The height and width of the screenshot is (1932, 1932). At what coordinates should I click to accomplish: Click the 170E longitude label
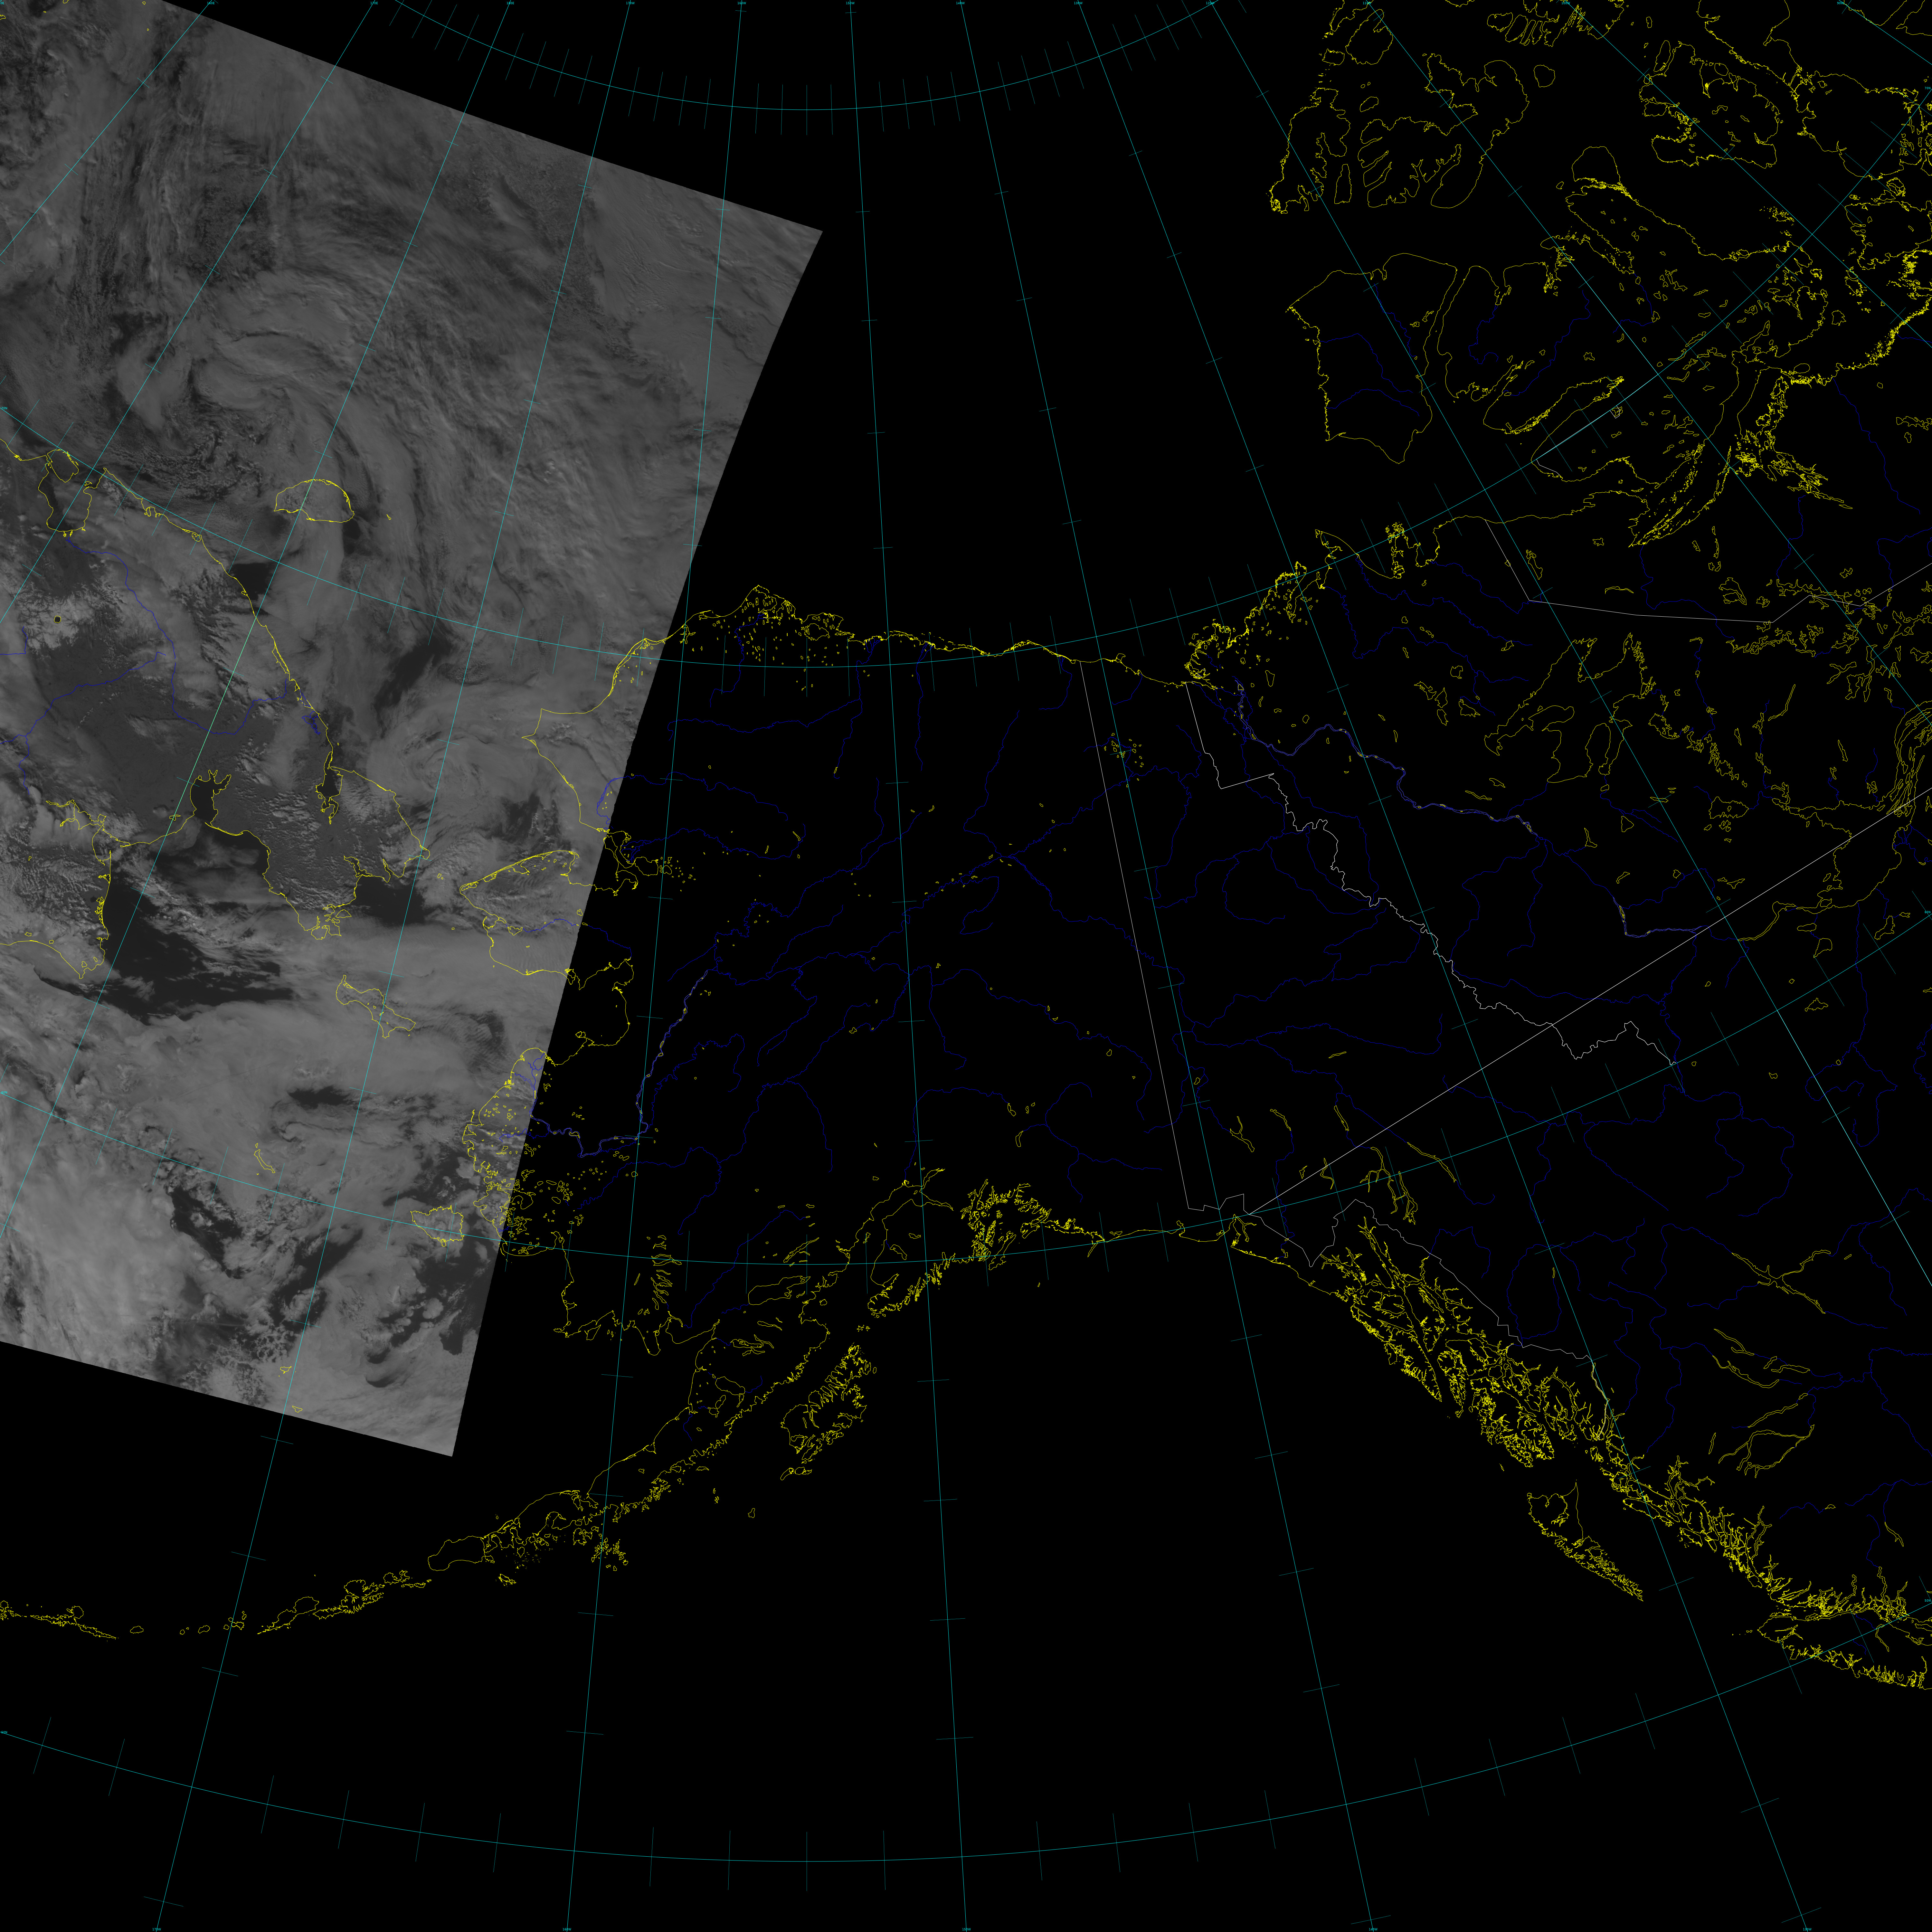374,3
